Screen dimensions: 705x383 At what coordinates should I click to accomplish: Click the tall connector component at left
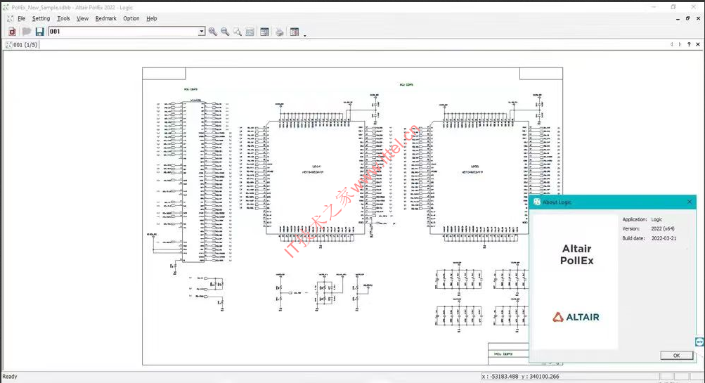pyautogui.click(x=193, y=181)
